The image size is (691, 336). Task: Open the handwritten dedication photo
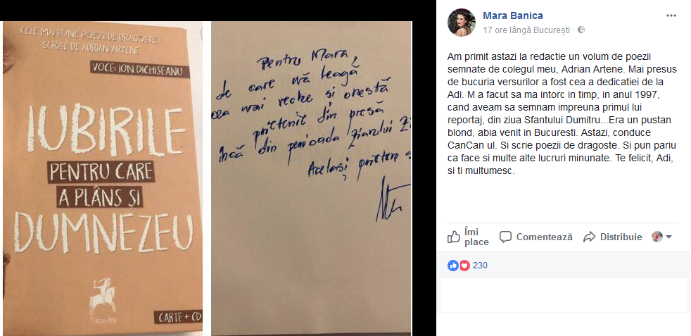click(311, 179)
